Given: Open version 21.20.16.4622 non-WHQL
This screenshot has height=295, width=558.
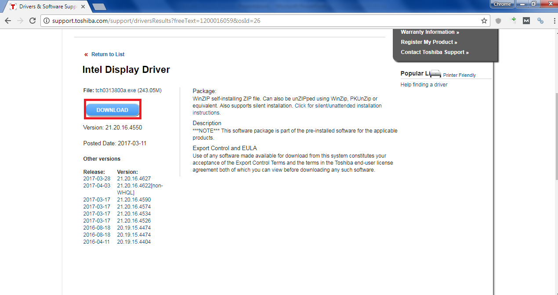Looking at the screenshot, I should point(140,189).
